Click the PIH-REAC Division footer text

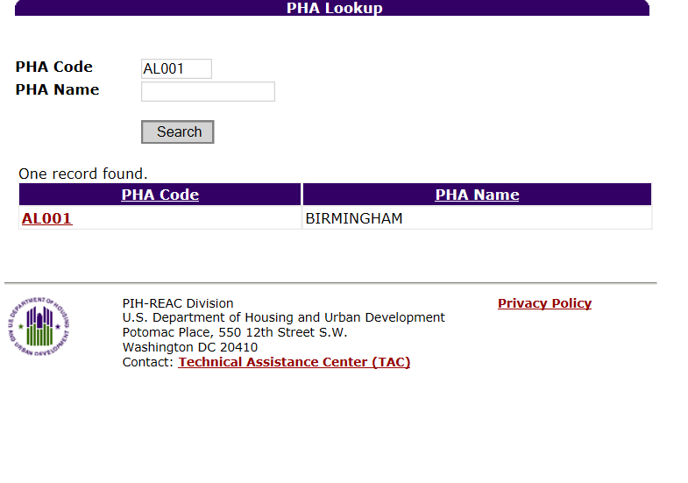(x=178, y=303)
